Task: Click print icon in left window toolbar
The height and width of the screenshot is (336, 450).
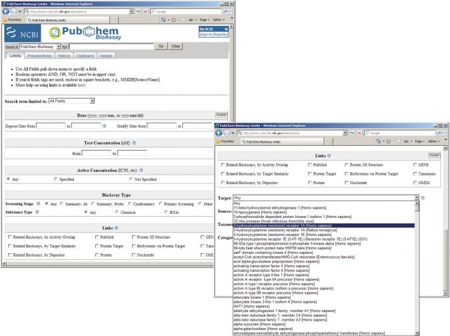Action: coord(191,20)
